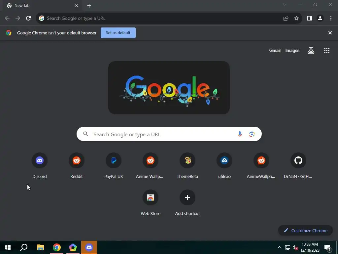Click the muted volume tray icon
338x254 pixels.
295,247
